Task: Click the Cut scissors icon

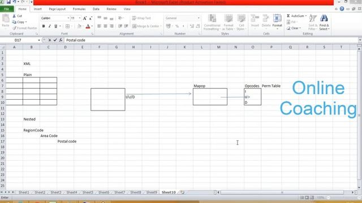Action: tap(14, 16)
